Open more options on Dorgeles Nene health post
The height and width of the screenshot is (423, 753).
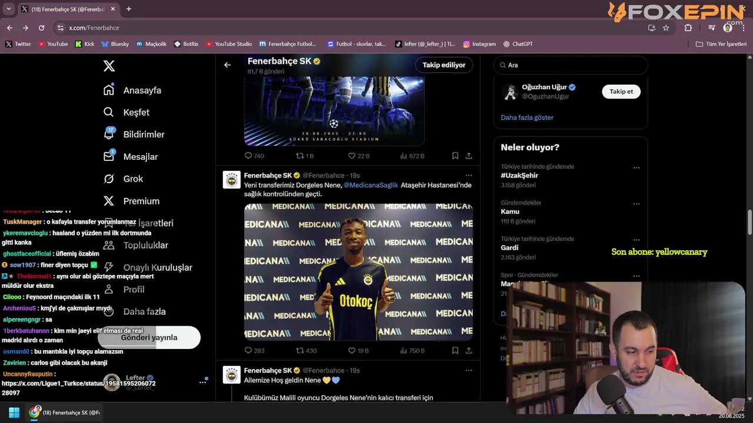click(469, 175)
